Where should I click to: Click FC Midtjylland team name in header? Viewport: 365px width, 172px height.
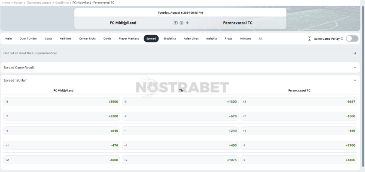click(123, 23)
